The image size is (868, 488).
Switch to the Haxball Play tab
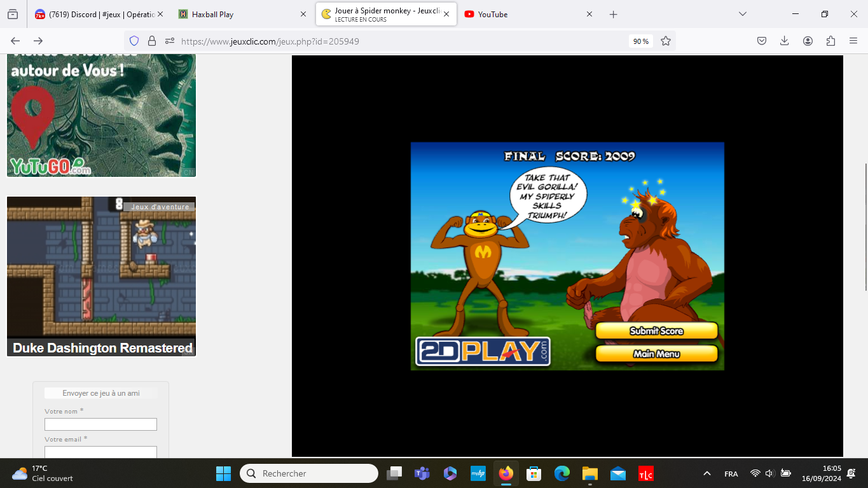click(x=235, y=14)
